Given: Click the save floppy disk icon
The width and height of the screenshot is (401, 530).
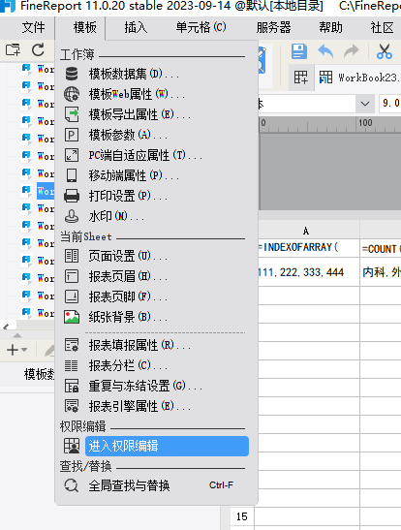Looking at the screenshot, I should point(299,51).
